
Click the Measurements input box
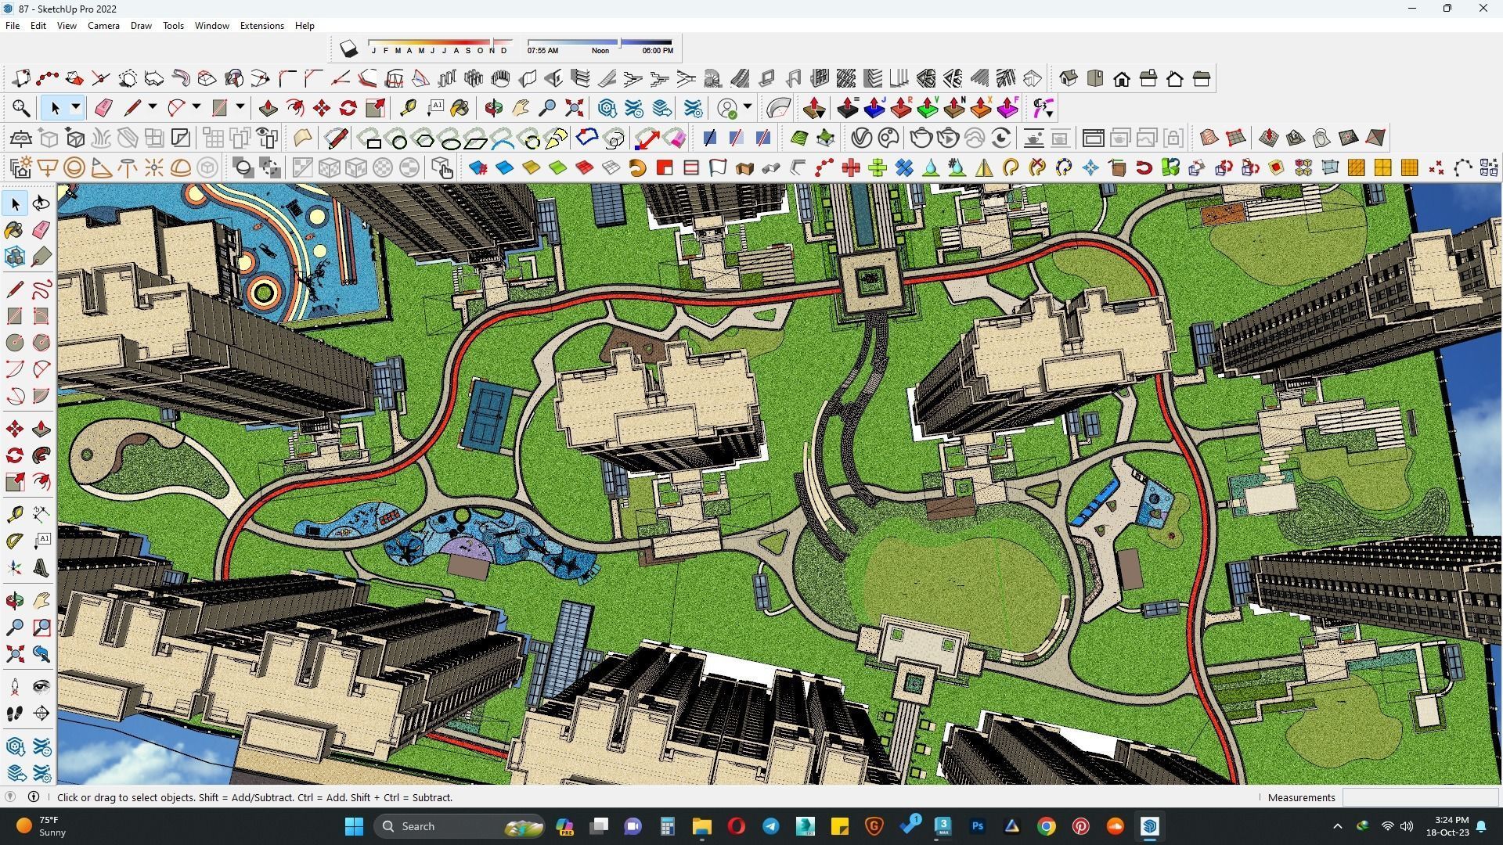click(1420, 797)
